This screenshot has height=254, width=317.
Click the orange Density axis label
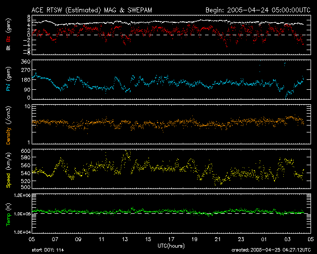(x=8, y=124)
